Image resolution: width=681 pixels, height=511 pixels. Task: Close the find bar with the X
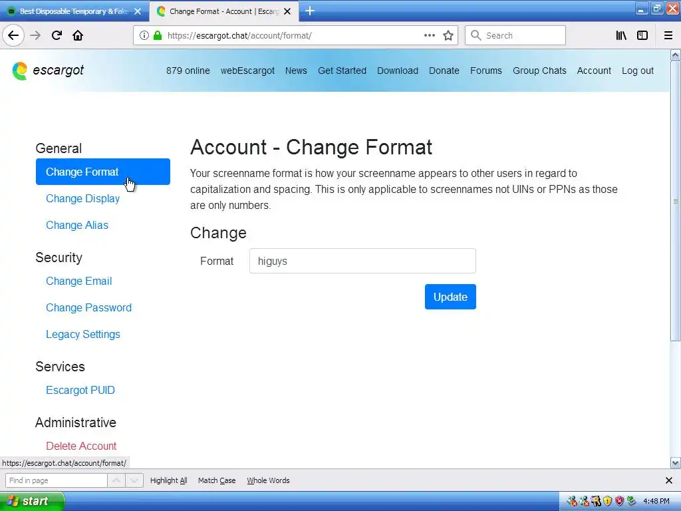coord(669,480)
